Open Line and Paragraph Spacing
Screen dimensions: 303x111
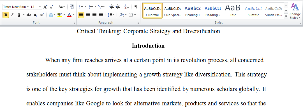pyautogui.click(x=111, y=15)
